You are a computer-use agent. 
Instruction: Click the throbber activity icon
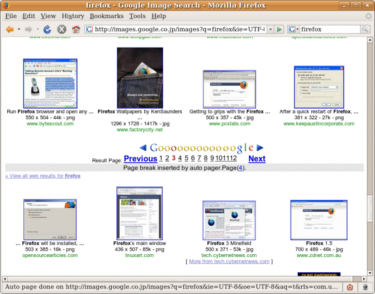[x=368, y=16]
